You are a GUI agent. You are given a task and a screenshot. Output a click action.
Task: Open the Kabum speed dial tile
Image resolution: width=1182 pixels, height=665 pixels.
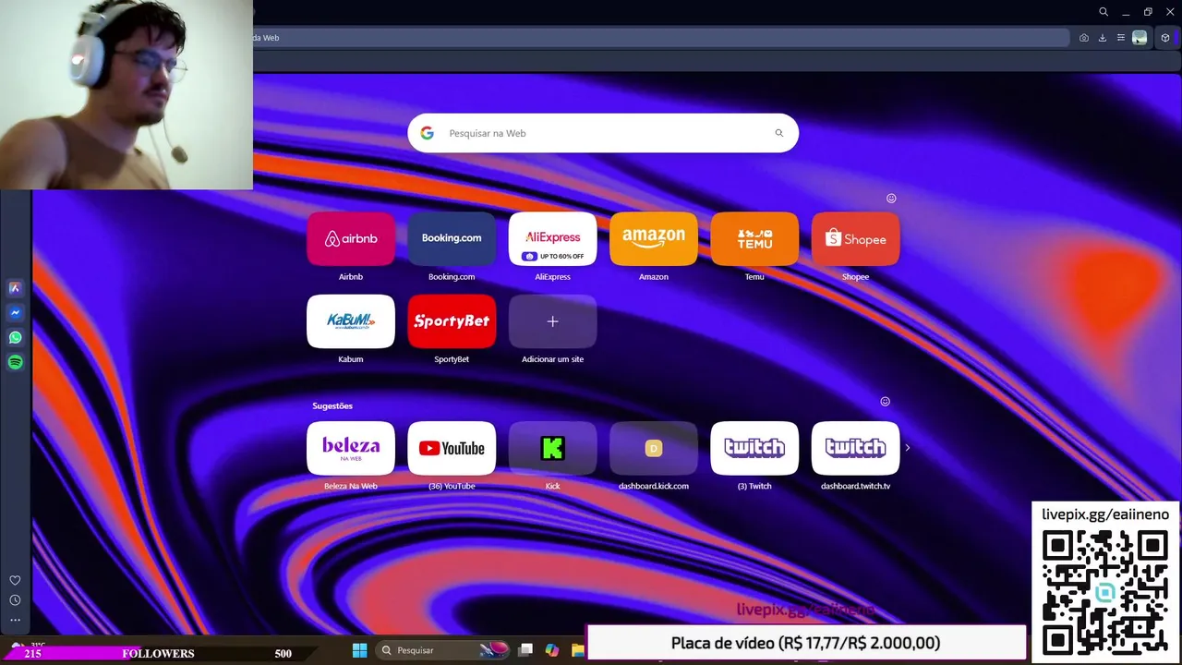click(351, 321)
